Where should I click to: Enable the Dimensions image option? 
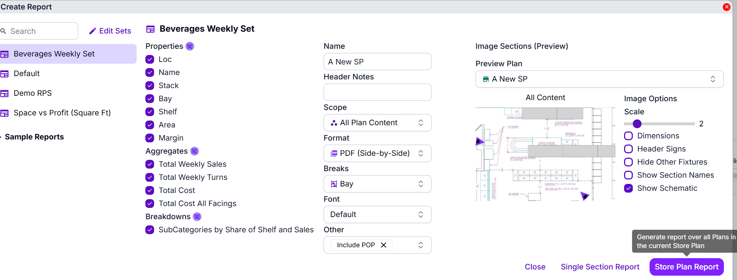click(628, 136)
